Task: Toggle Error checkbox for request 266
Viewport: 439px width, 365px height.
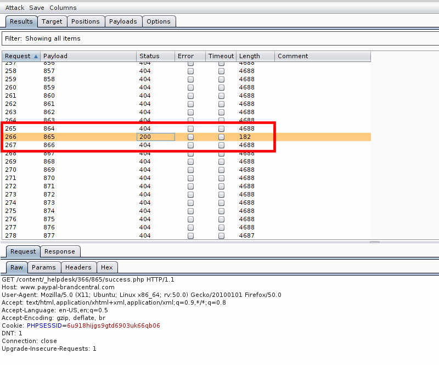Action: click(190, 137)
